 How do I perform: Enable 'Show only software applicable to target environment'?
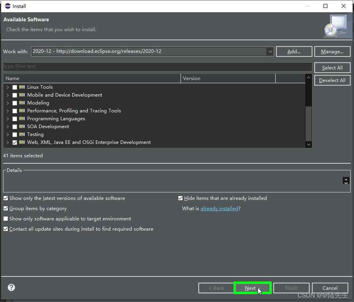[x=5, y=219]
